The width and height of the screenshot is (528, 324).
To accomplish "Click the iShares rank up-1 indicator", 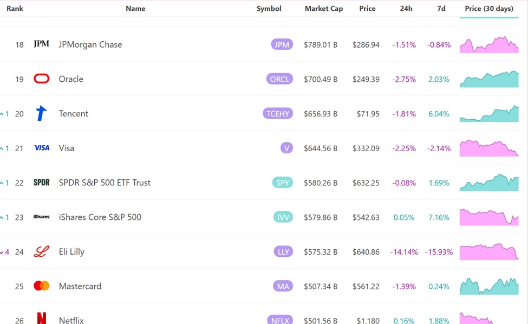I will pos(5,217).
